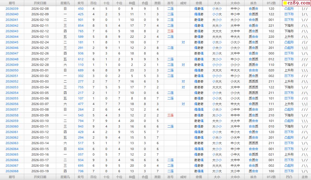Click the bottom 开奖日期 column header
Screen dimensions: 311x180
[40, 177]
